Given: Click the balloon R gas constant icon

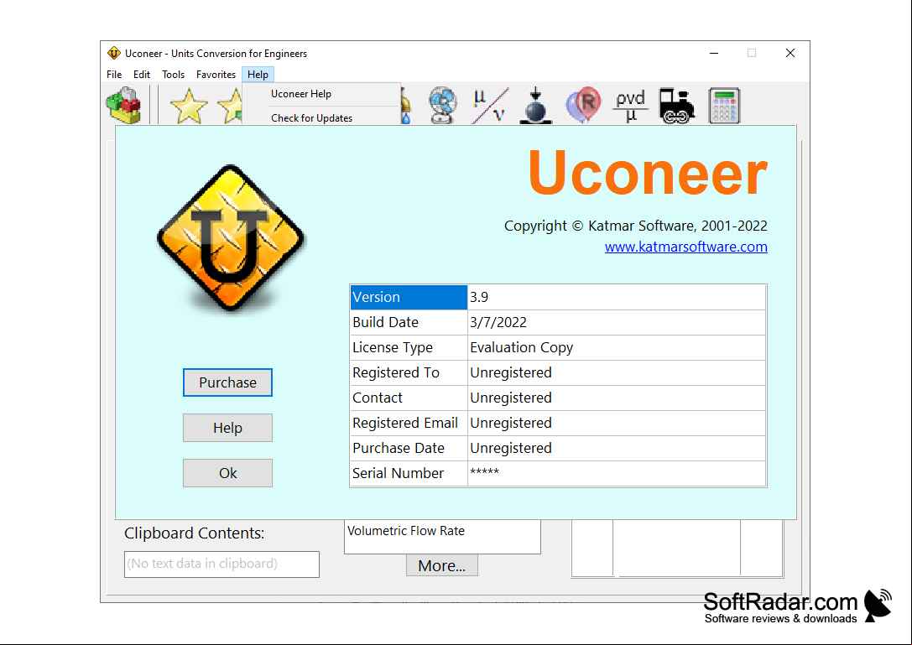Looking at the screenshot, I should coord(583,106).
